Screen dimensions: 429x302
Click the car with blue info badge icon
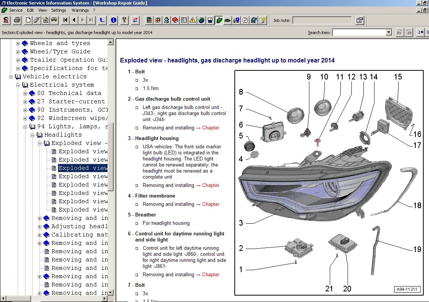click(x=236, y=20)
